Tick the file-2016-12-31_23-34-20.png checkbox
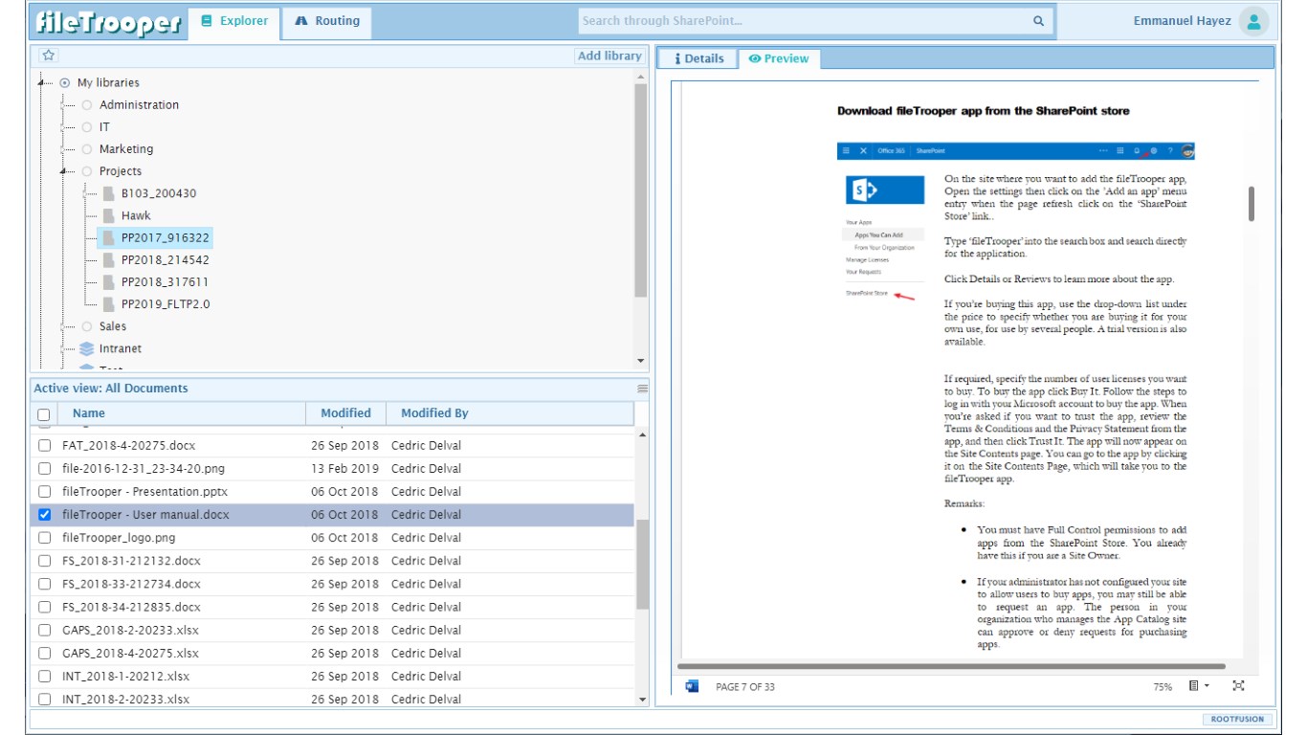The width and height of the screenshot is (1307, 735). (x=44, y=468)
